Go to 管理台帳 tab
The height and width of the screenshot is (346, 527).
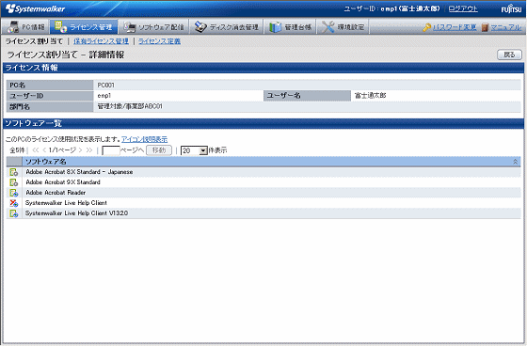point(290,27)
